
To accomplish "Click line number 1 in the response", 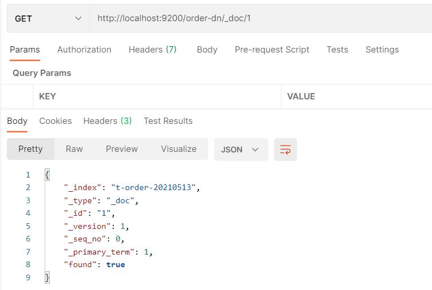I will [x=28, y=175].
